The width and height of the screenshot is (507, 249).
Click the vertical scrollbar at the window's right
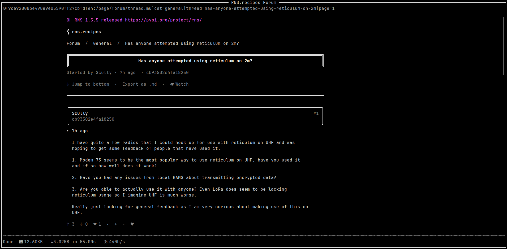(x=503, y=46)
